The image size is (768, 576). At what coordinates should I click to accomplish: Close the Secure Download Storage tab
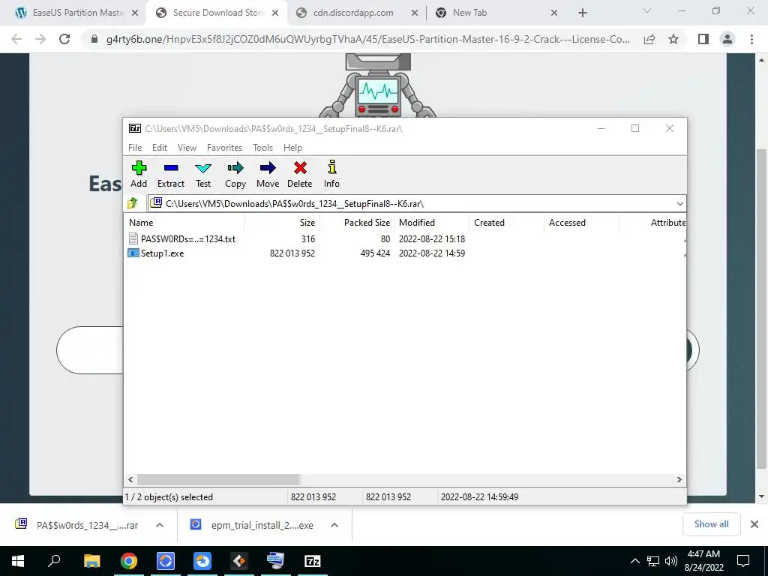[275, 13]
